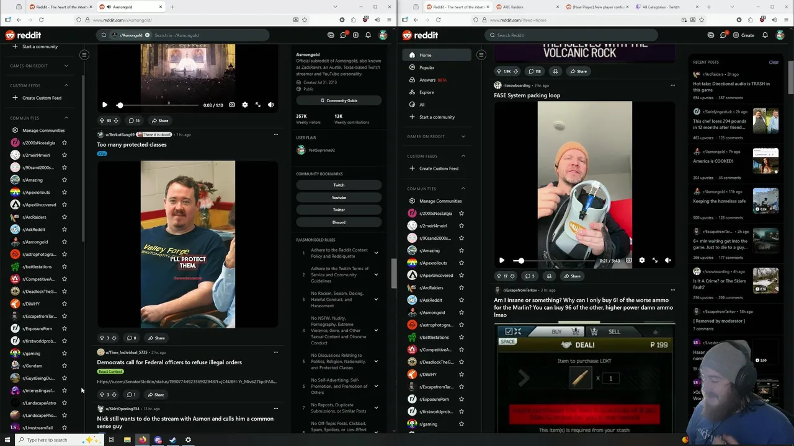Mute the left window video with speaker icon
This screenshot has height=446, width=794.
pyautogui.click(x=270, y=105)
